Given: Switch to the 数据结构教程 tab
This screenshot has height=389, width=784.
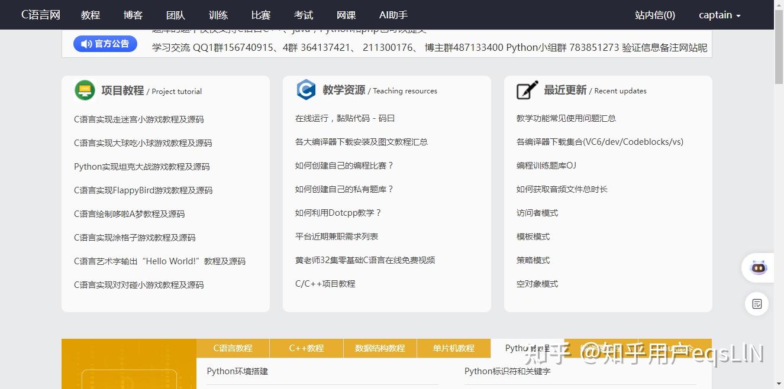Looking at the screenshot, I should (380, 348).
